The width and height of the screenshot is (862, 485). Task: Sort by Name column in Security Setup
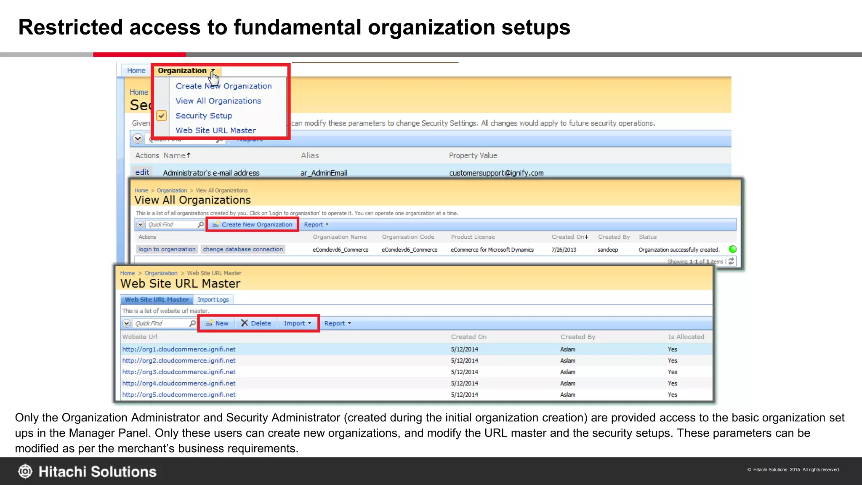(x=177, y=155)
